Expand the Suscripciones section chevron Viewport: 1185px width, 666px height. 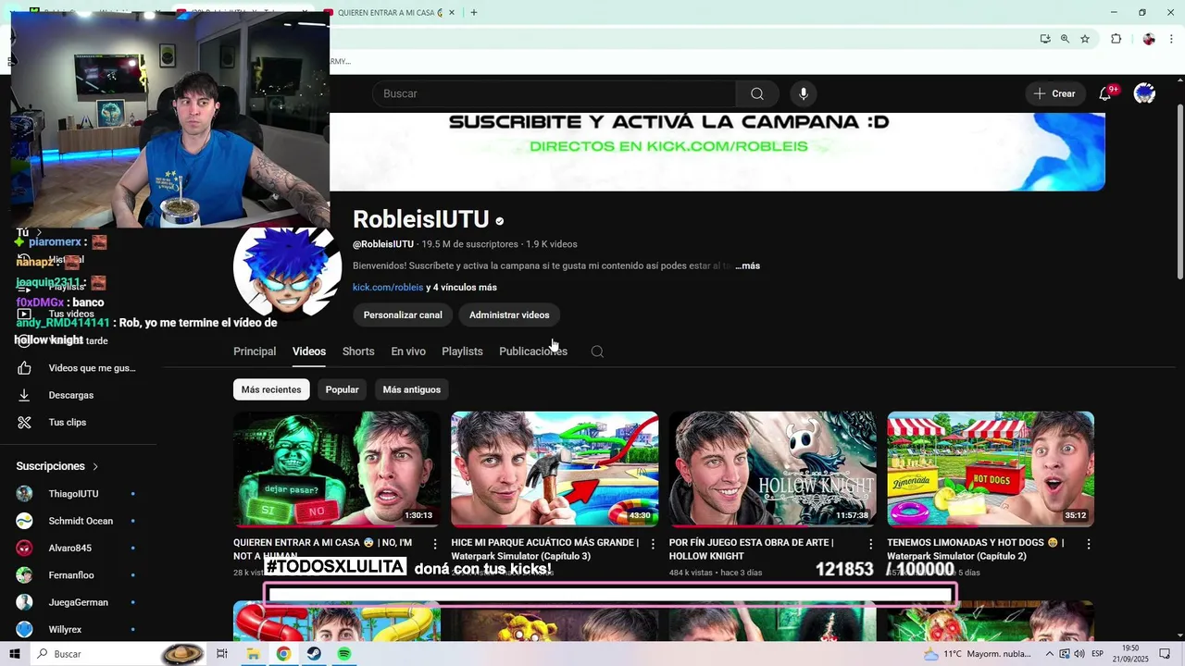(95, 466)
